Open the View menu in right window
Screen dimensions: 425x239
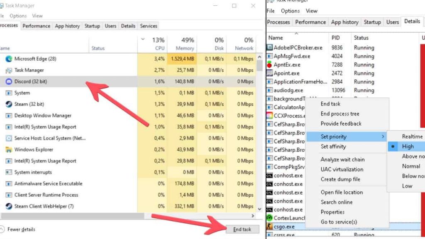pos(311,11)
